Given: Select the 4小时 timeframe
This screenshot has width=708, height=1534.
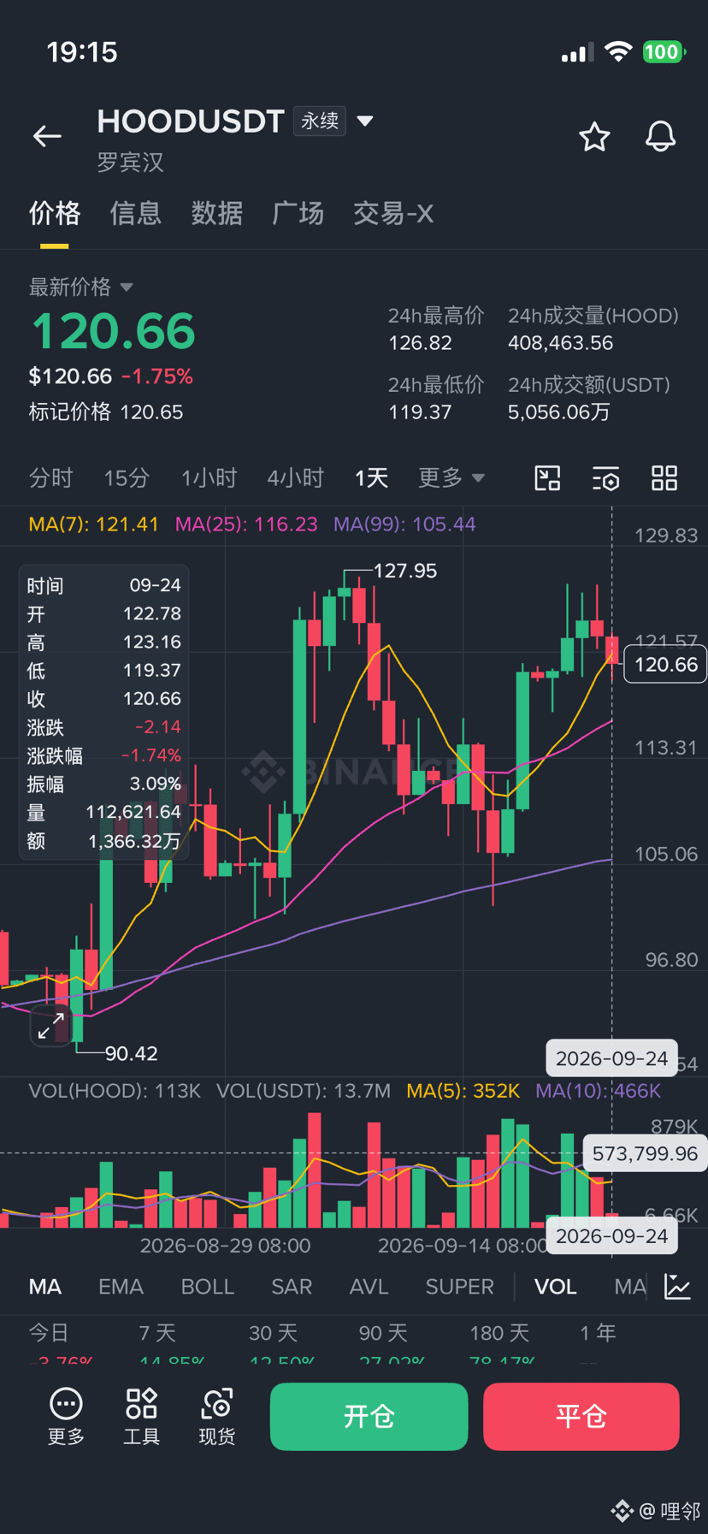Looking at the screenshot, I should pos(296,477).
